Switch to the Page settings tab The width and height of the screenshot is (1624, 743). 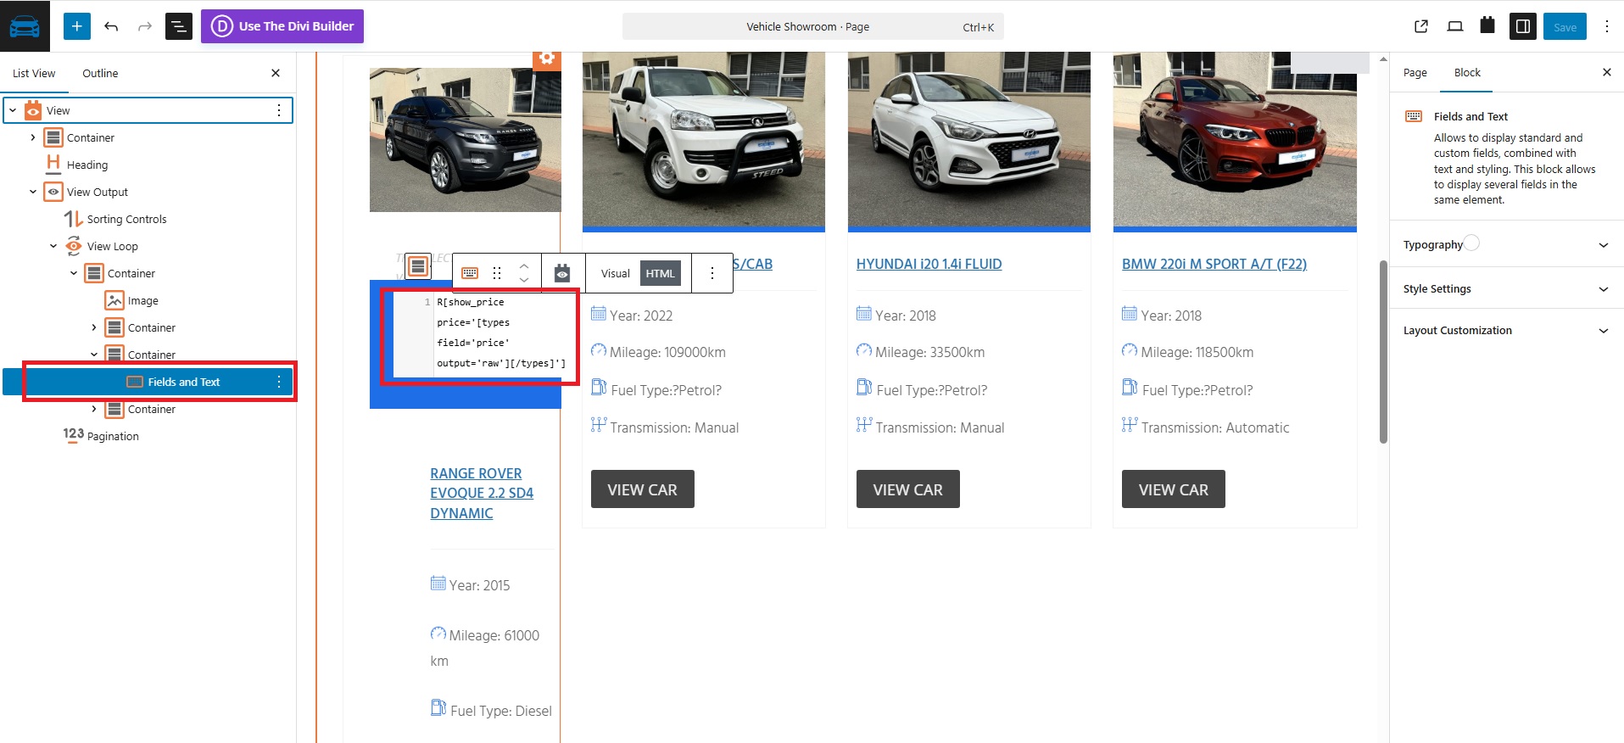pos(1415,72)
